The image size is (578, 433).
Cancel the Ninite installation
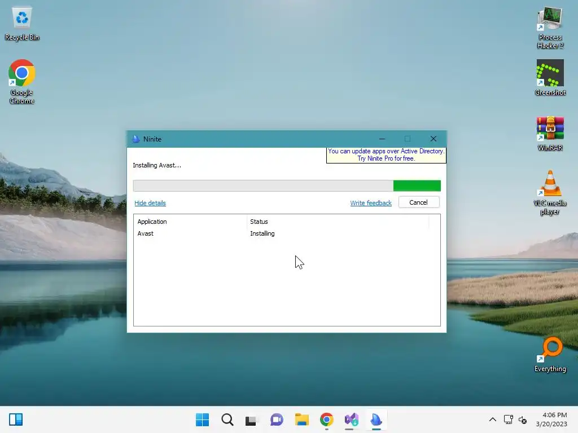pyautogui.click(x=418, y=202)
